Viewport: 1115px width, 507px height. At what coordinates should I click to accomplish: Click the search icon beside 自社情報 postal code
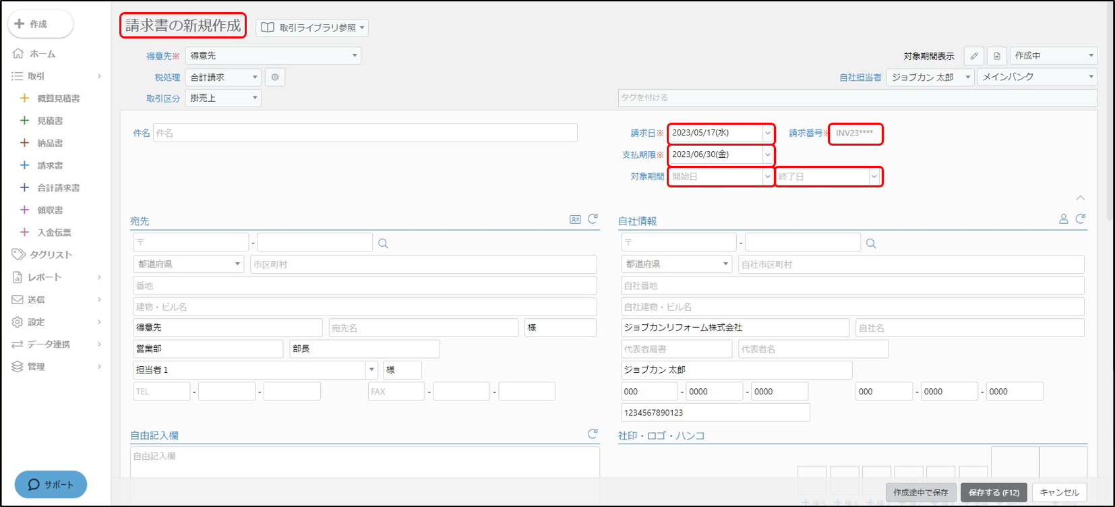tap(871, 243)
